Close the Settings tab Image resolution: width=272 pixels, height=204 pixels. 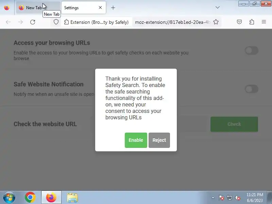pyautogui.click(x=100, y=7)
